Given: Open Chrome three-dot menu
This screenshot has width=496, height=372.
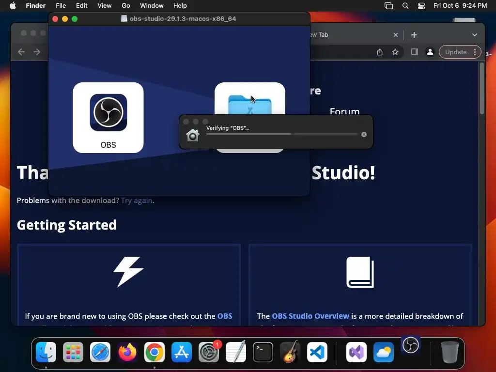Looking at the screenshot, I should [x=475, y=52].
